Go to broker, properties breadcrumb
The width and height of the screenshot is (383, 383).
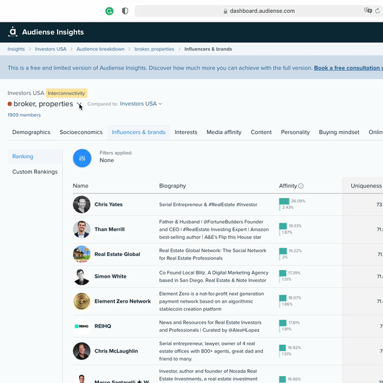coord(154,49)
